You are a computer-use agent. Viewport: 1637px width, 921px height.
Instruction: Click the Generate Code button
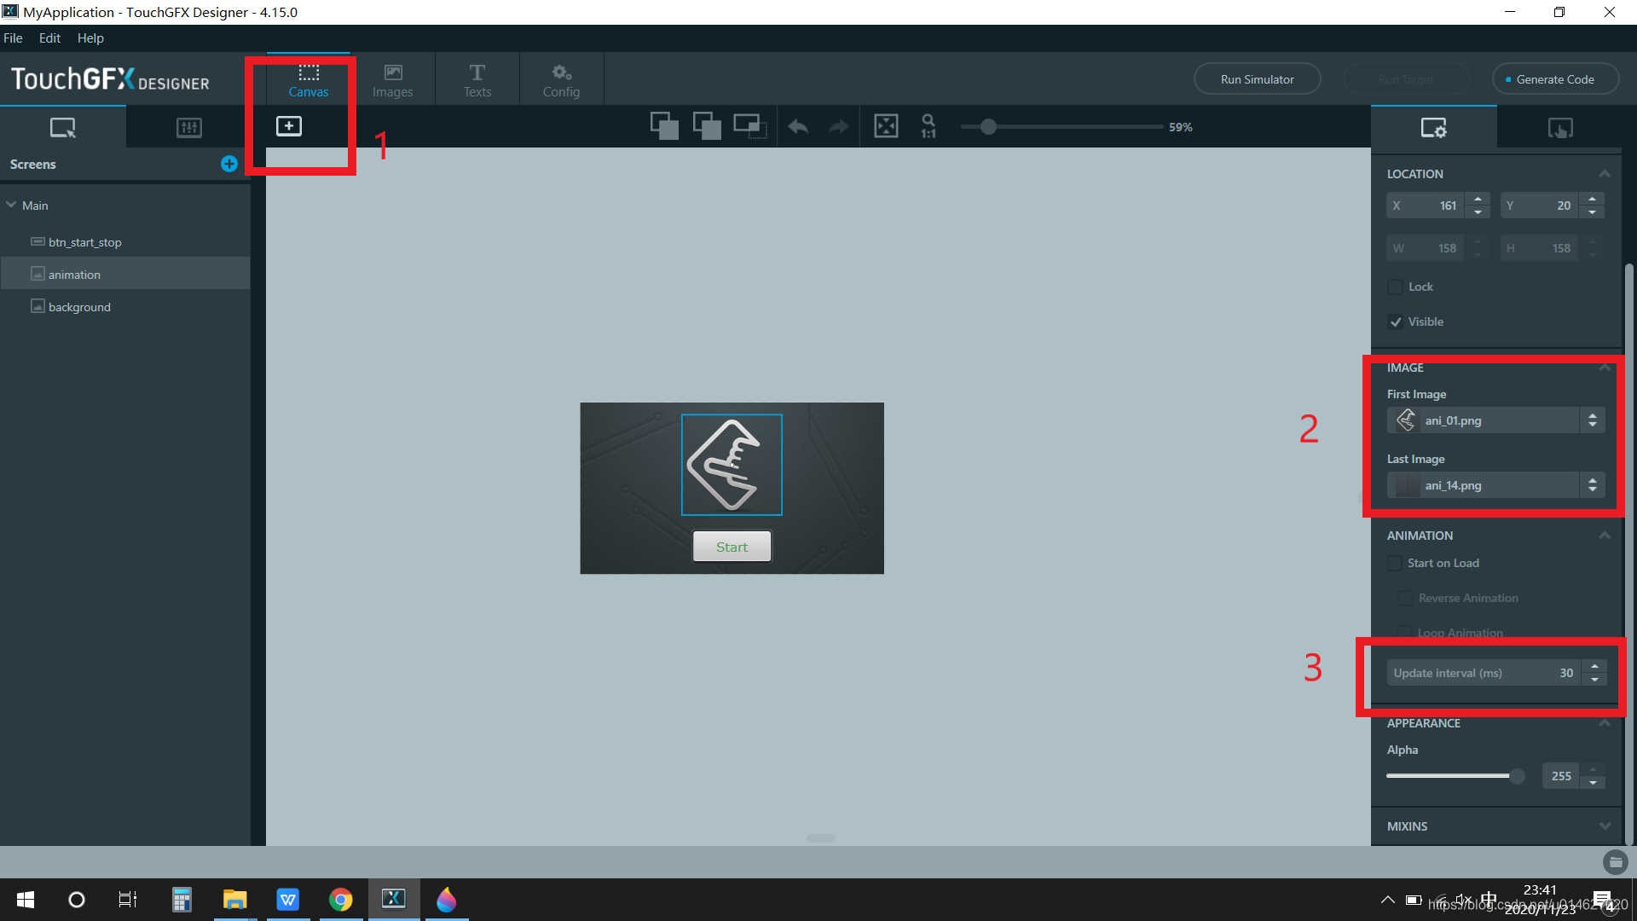tap(1554, 79)
